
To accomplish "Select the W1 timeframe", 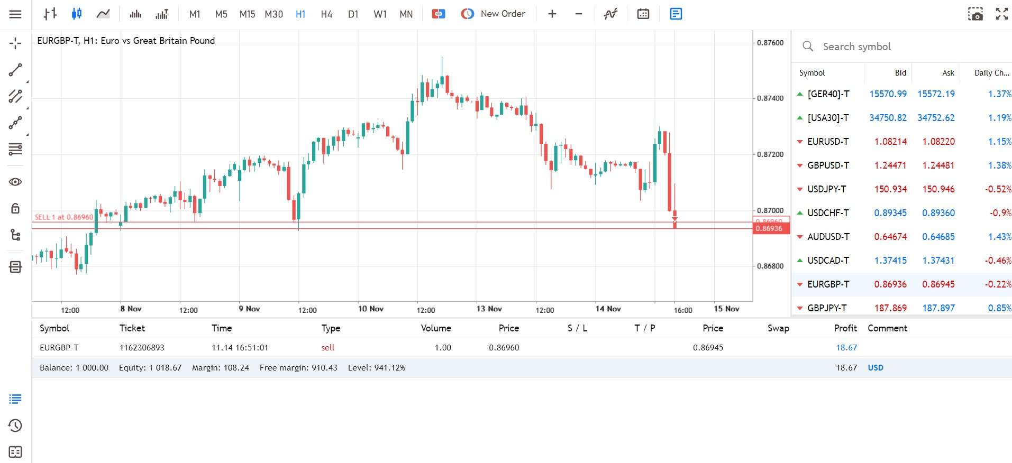I will click(380, 14).
